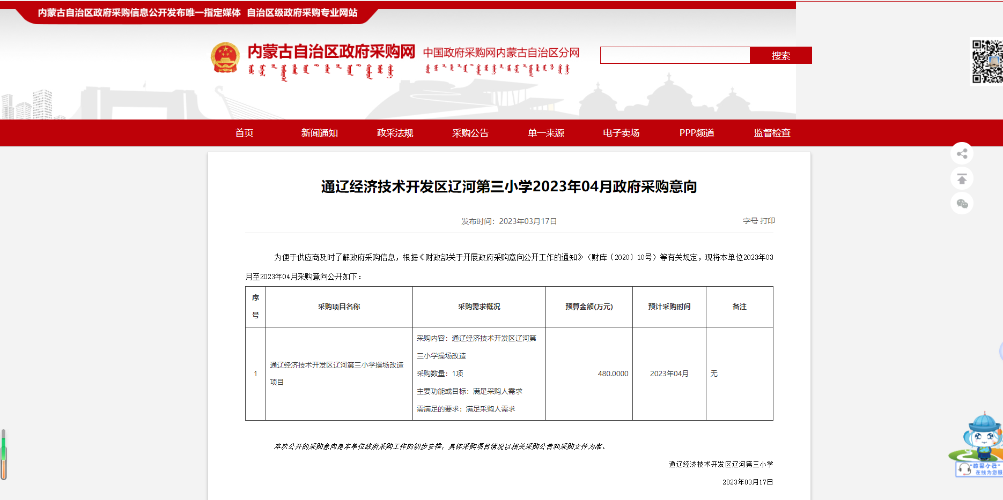Image resolution: width=1003 pixels, height=500 pixels.
Task: Click the 搜索 search button
Action: tap(780, 55)
